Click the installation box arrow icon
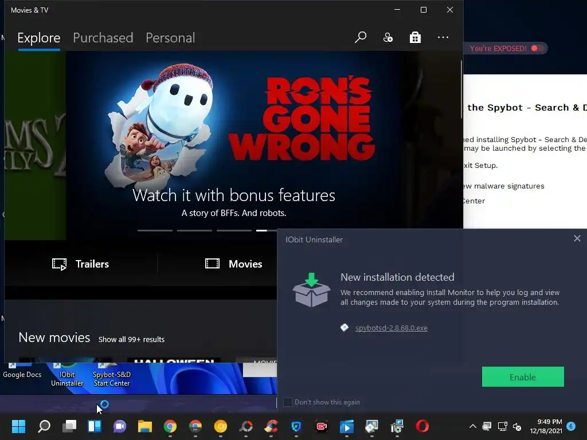 311,290
